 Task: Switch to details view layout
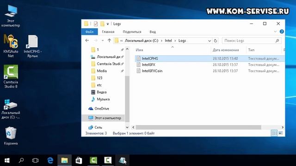274,133
